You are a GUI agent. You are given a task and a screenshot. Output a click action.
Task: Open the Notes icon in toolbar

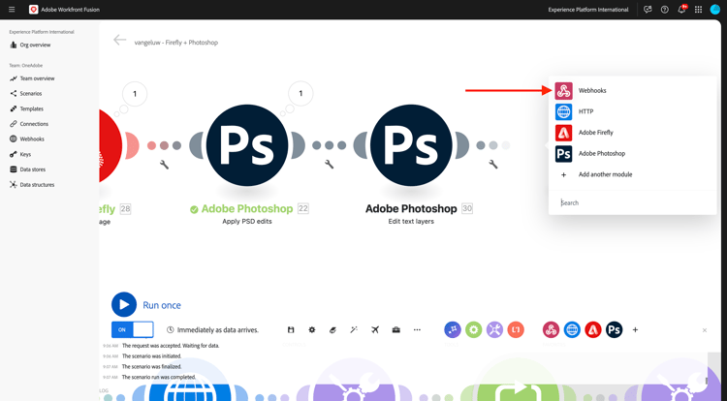point(332,329)
